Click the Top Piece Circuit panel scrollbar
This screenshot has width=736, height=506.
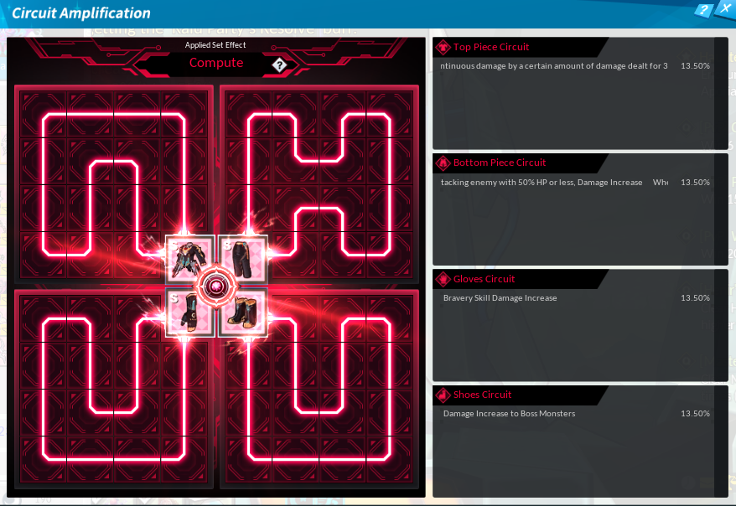(721, 93)
